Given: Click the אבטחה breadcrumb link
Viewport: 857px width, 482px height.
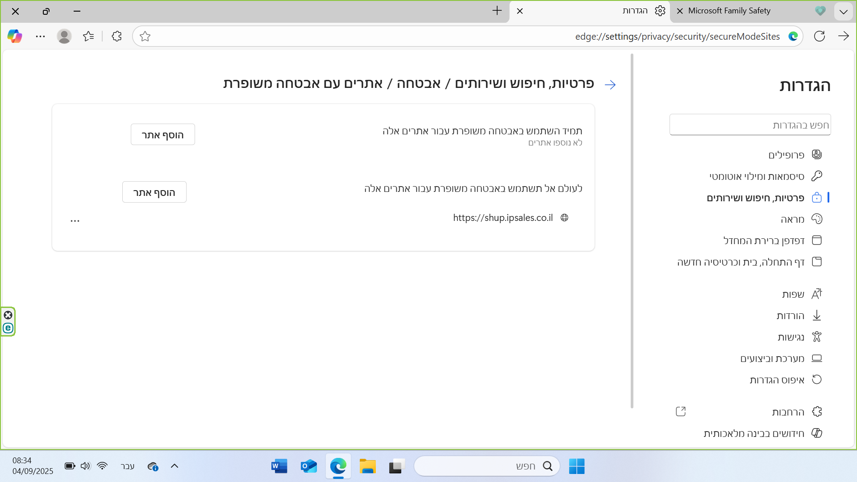Looking at the screenshot, I should tap(419, 83).
